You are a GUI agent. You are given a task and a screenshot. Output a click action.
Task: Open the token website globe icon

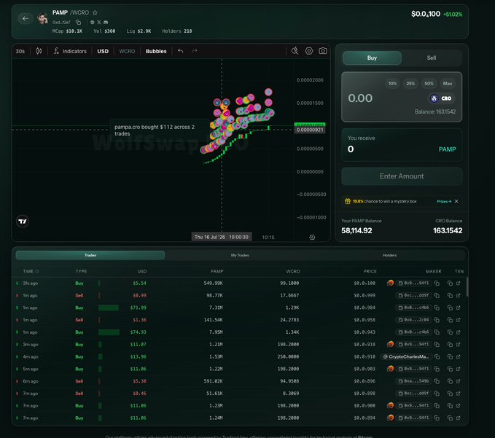tap(92, 22)
